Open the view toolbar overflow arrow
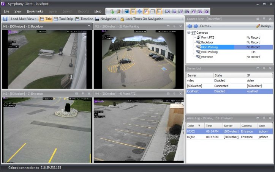The image size is (275, 172). pos(182,19)
